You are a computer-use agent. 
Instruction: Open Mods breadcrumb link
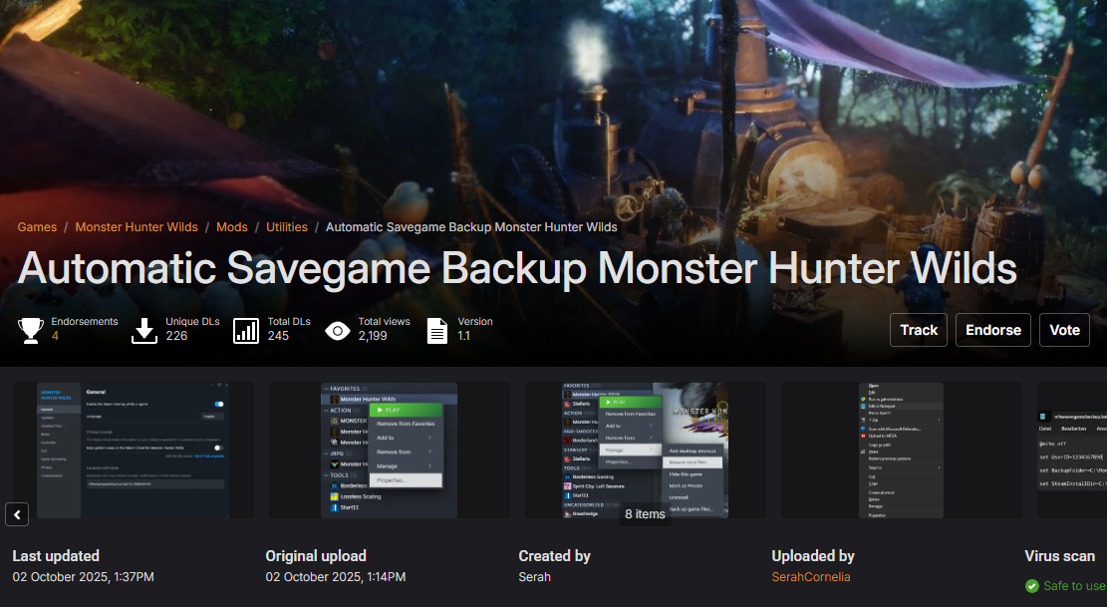[x=231, y=226]
